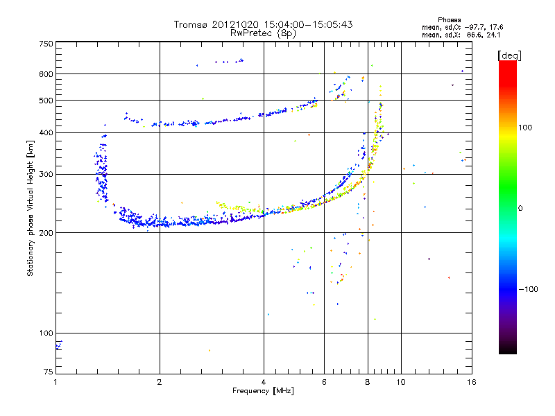555x416 pixels.
Task: Click the y-axis label 750
Action: (46, 44)
